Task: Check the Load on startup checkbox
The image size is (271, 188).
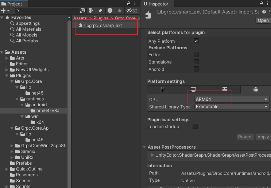Action: pyautogui.click(x=195, y=127)
